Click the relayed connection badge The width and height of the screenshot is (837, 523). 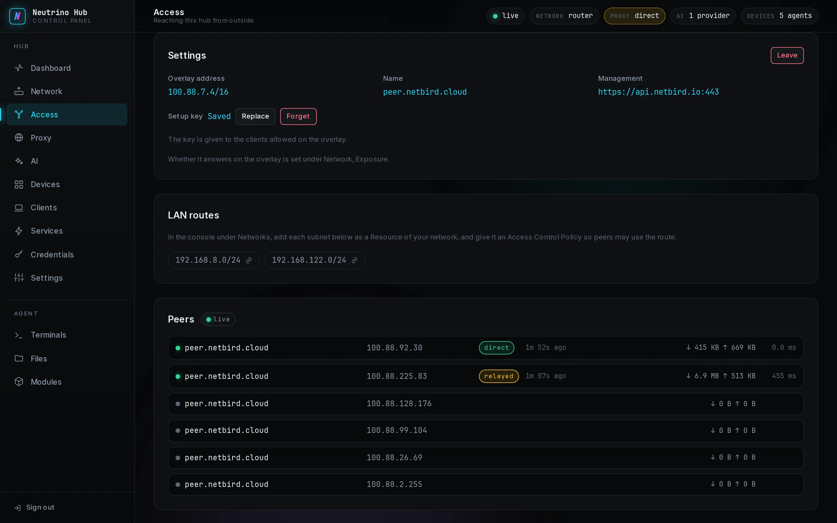click(x=499, y=376)
